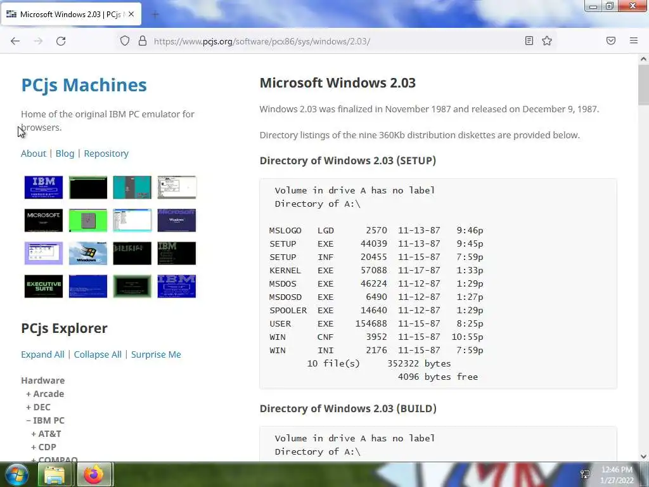The width and height of the screenshot is (649, 487).
Task: Open the purple Microsoft Windows splash thumbnail
Action: point(177,220)
